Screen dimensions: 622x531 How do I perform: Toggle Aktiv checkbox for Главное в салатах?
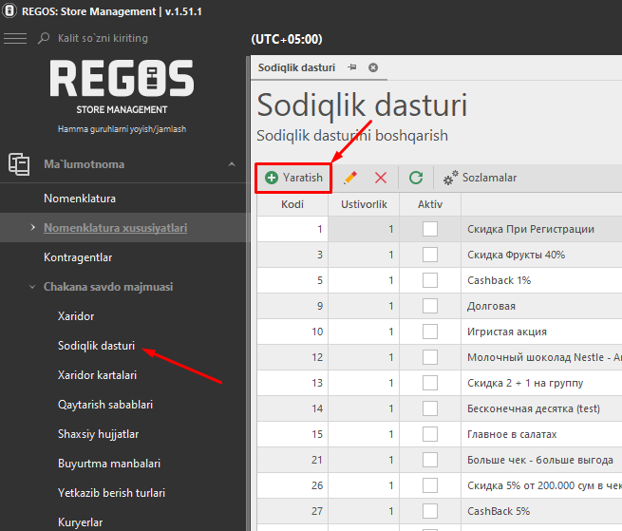tap(430, 434)
